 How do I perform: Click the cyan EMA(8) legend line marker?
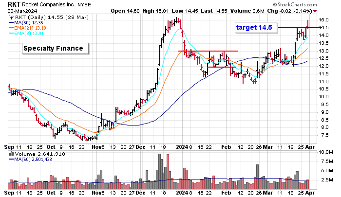11,34
